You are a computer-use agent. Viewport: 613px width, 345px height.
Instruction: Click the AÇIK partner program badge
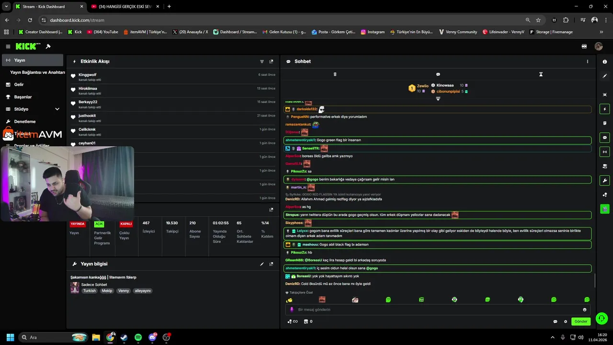pos(99,224)
